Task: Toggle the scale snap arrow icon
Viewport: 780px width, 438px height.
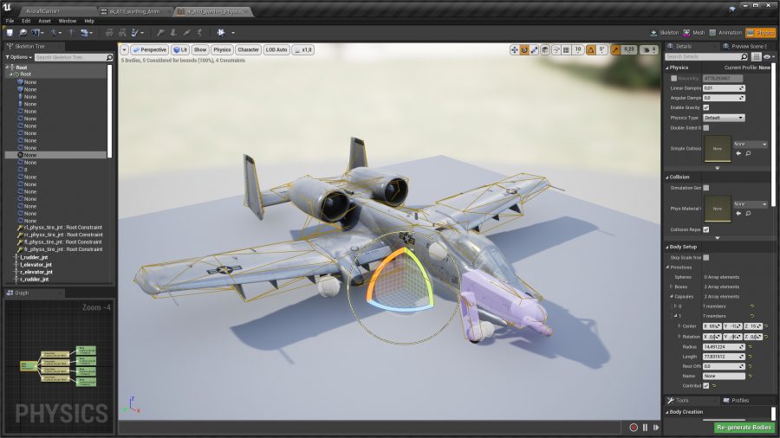Action: 616,49
